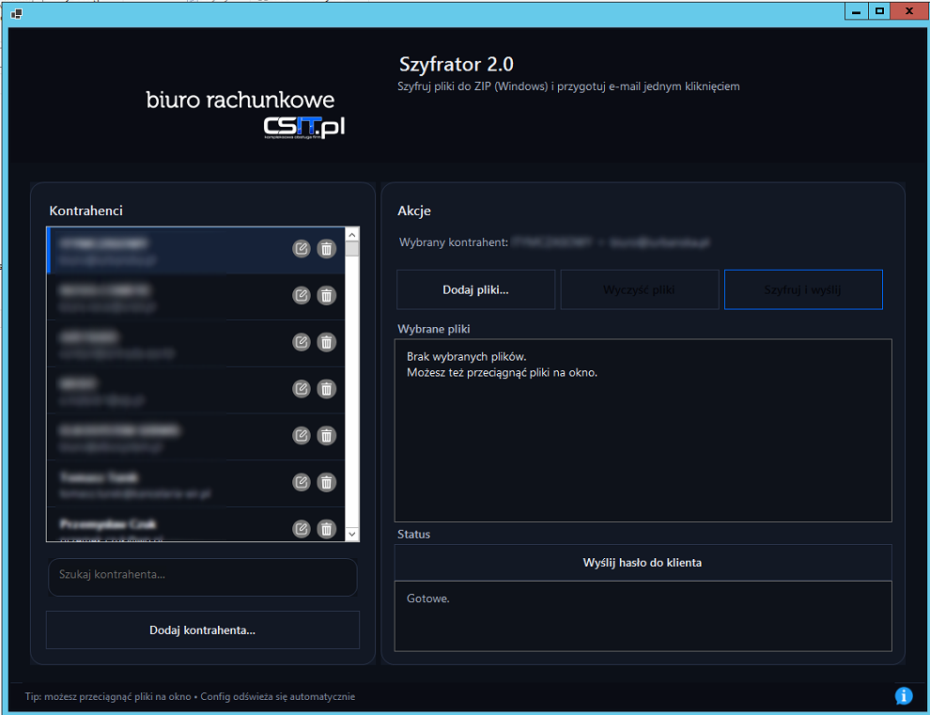Viewport: 930px width, 715px height.
Task: Delete the sixth contractor with its trash icon
Action: (326, 482)
